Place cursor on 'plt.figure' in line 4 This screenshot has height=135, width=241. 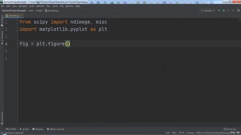tap(50, 44)
